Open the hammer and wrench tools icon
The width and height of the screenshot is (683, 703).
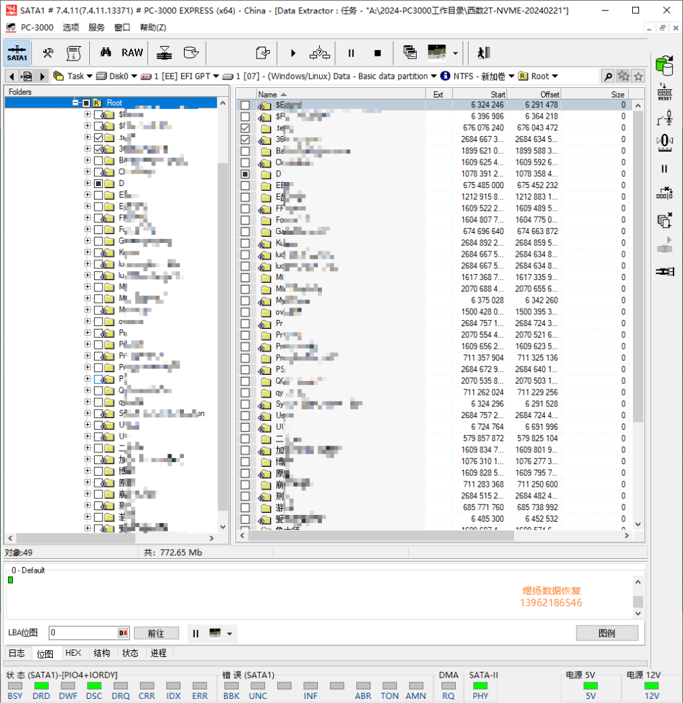click(48, 53)
